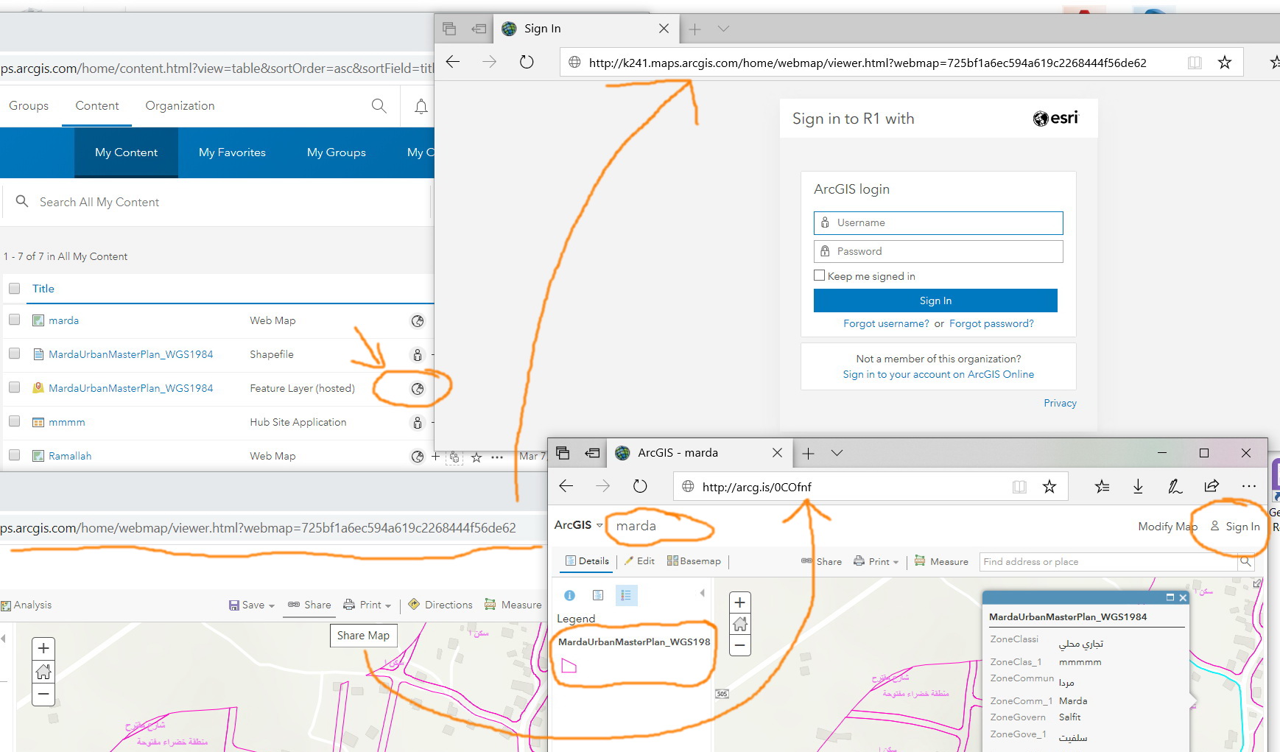This screenshot has height=752, width=1280.
Task: Click the Sign In link beside Modify Map
Action: 1235,527
